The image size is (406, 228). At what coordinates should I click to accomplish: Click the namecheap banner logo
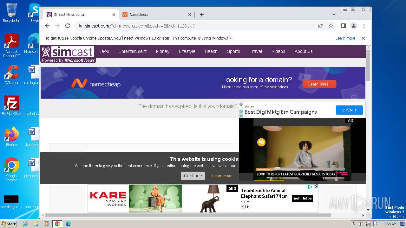pos(96,84)
